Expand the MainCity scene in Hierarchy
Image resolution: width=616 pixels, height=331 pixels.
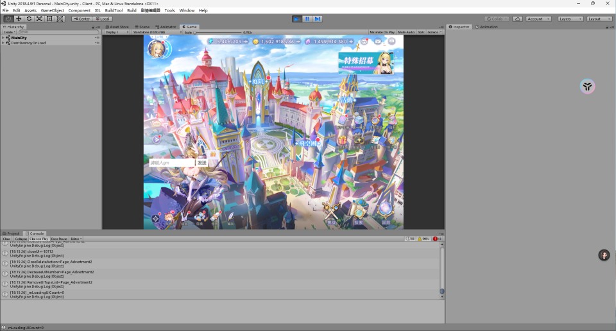click(3, 38)
